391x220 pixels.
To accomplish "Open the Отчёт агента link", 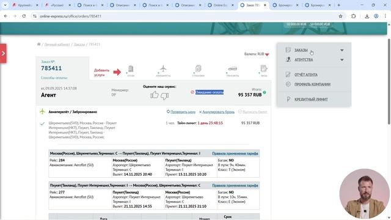I will [x=305, y=75].
